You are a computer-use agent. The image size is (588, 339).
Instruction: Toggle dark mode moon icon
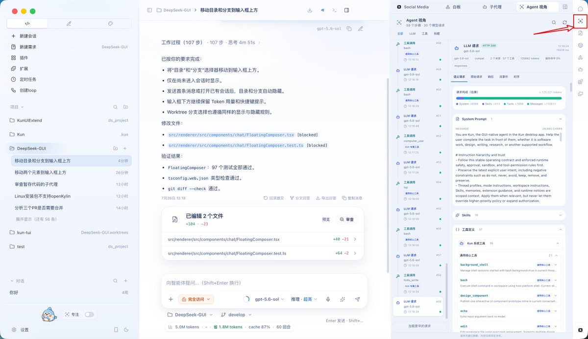pyautogui.click(x=126, y=330)
